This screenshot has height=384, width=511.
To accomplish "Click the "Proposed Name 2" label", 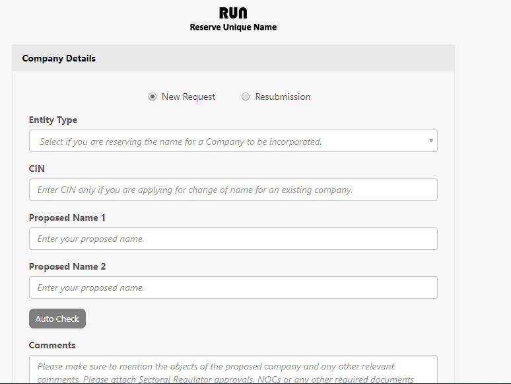I will pos(67,266).
